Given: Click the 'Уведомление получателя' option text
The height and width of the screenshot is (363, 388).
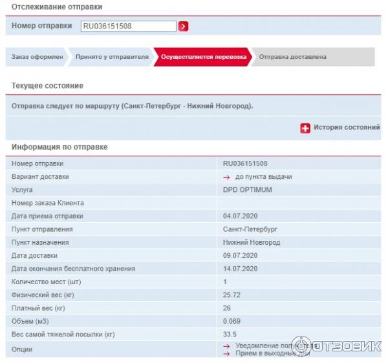Looking at the screenshot, I should point(276,346).
